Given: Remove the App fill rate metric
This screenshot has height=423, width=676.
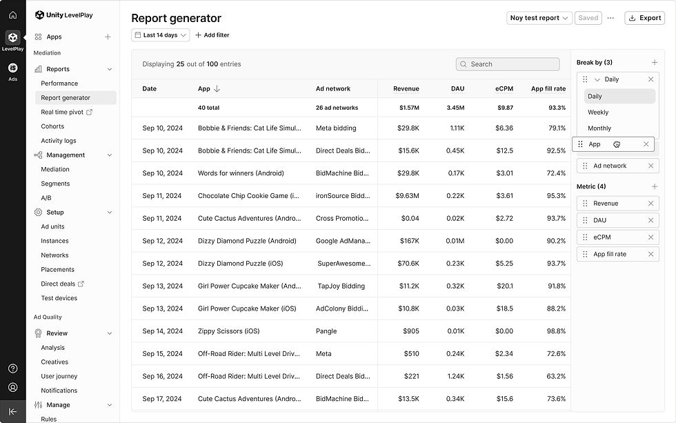Looking at the screenshot, I should click(x=651, y=254).
